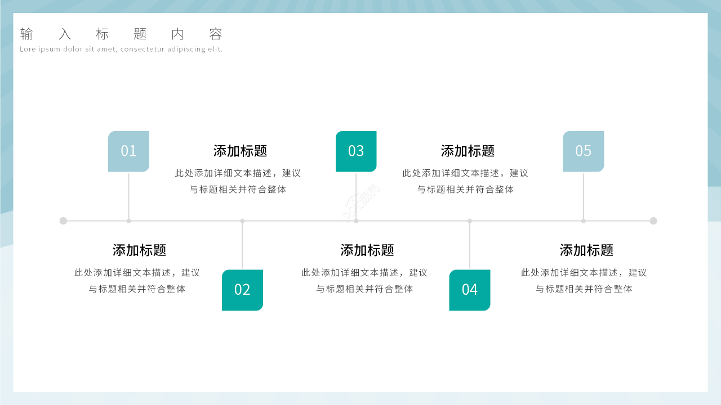Screen dimensions: 721x405
Task: Select 添加标题 heading beneath the 05 marker
Action: (586, 250)
